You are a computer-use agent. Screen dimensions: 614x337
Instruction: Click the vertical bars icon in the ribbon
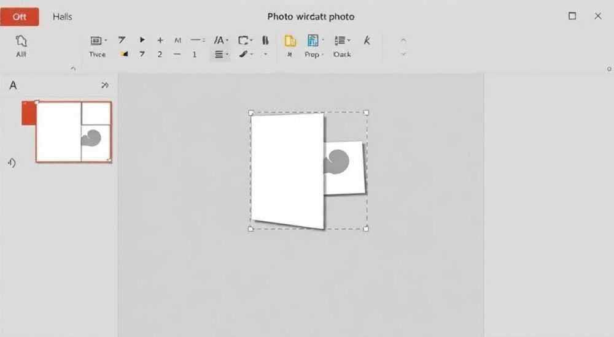pos(265,40)
